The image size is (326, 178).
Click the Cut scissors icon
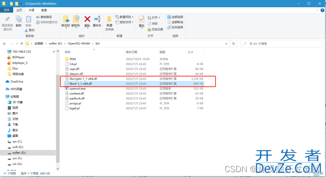click(26, 30)
